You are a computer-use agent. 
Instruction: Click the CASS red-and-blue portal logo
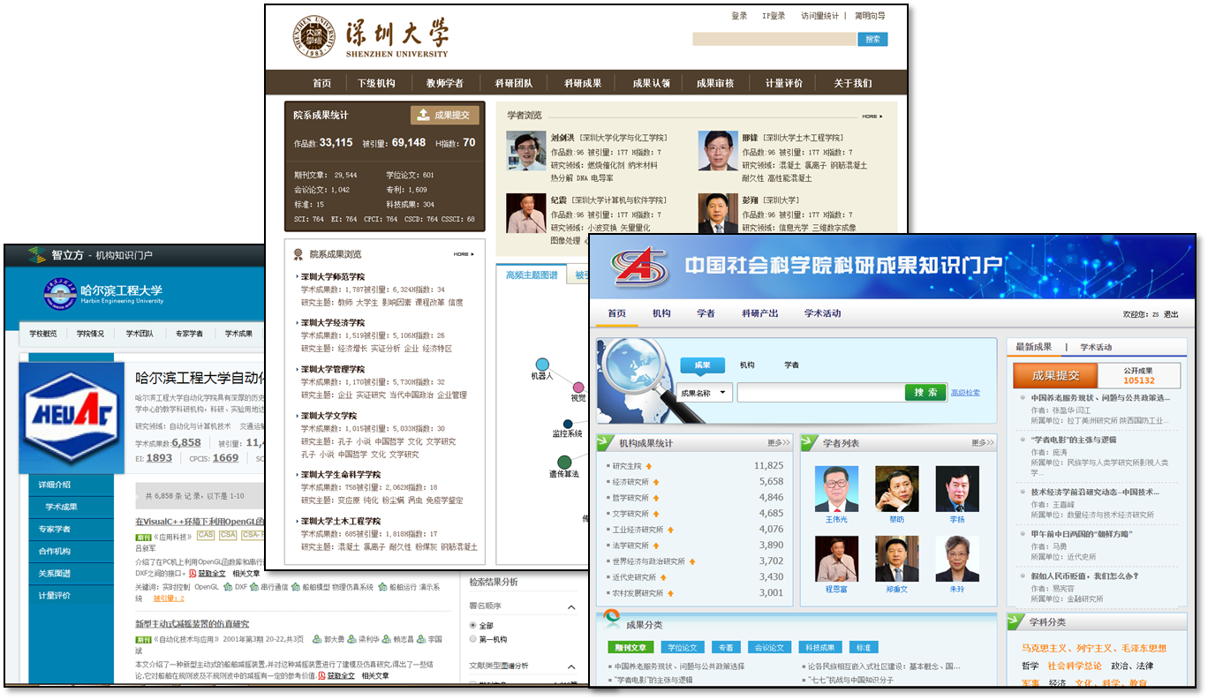(638, 267)
